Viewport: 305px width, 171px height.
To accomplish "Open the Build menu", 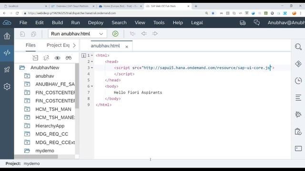I will point(57,23).
